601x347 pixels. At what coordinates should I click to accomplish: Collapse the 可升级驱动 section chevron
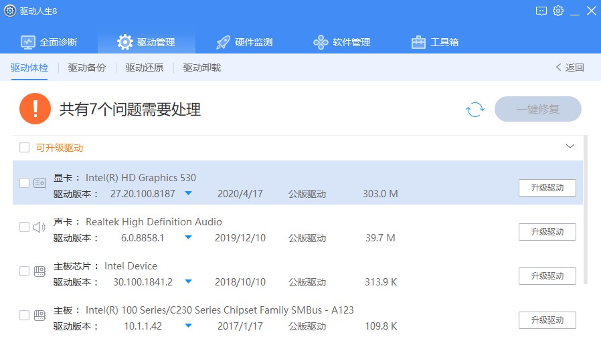click(570, 146)
